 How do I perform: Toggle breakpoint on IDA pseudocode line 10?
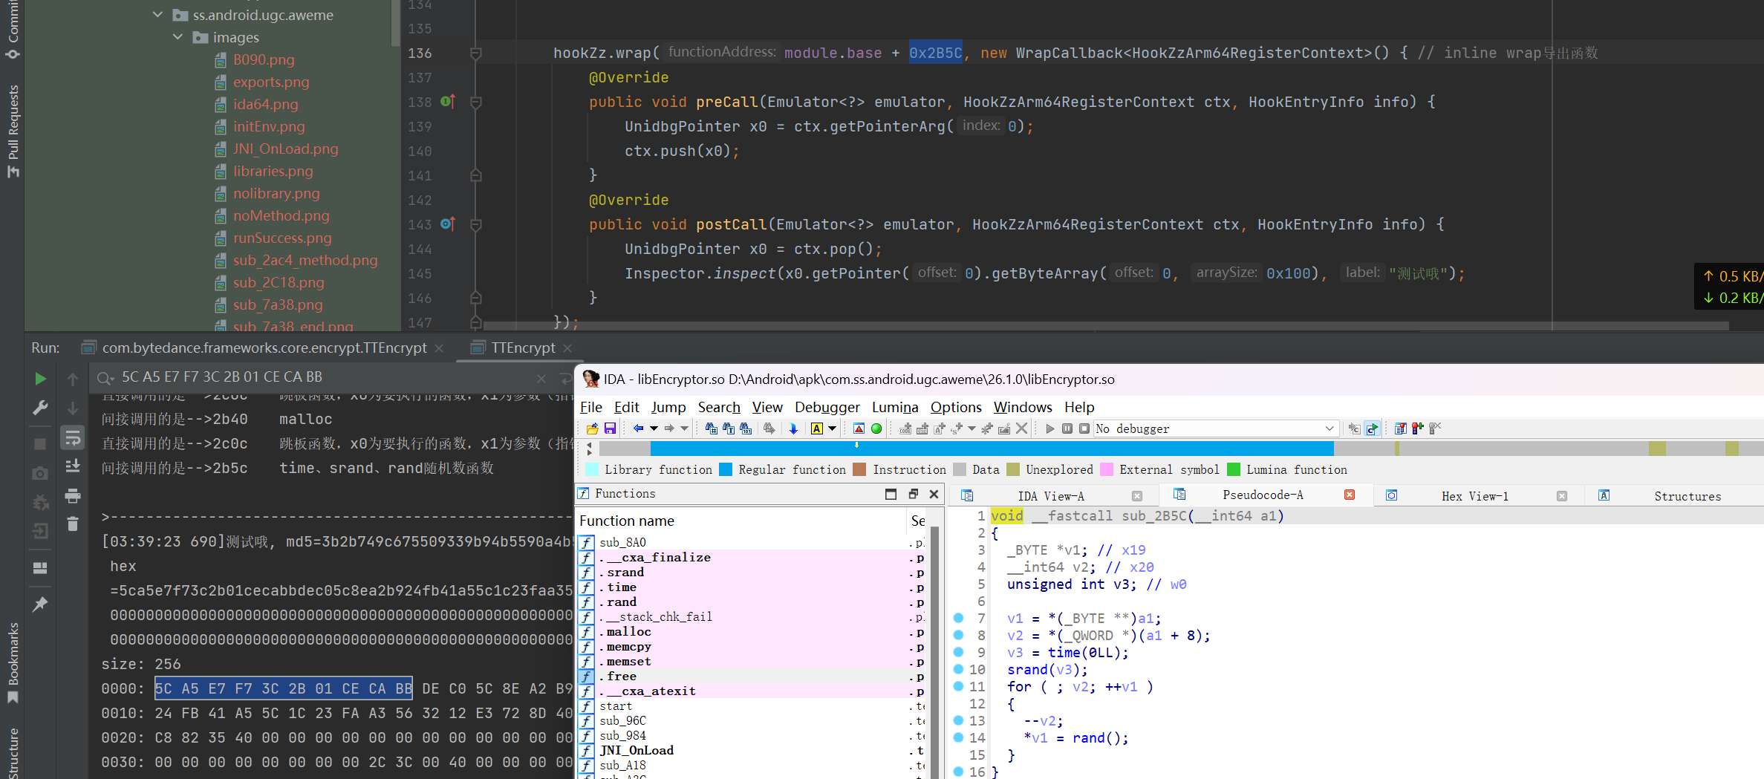pyautogui.click(x=958, y=669)
